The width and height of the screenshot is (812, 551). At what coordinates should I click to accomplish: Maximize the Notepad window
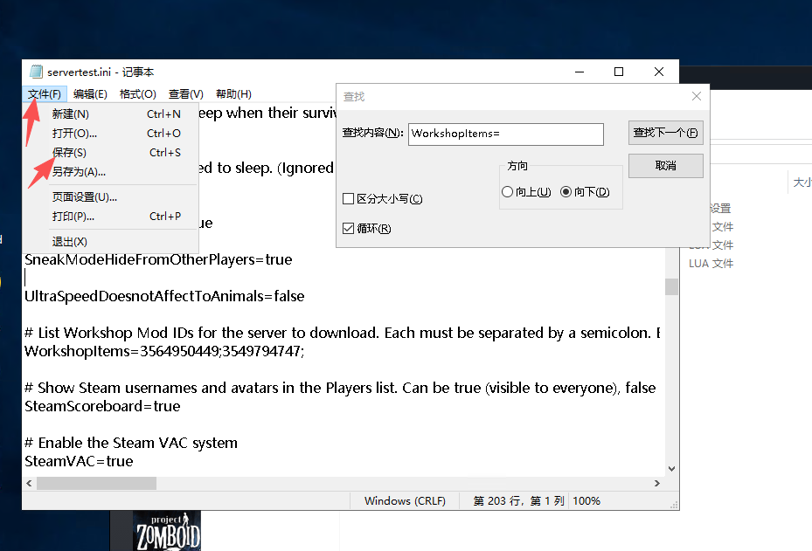(x=618, y=72)
